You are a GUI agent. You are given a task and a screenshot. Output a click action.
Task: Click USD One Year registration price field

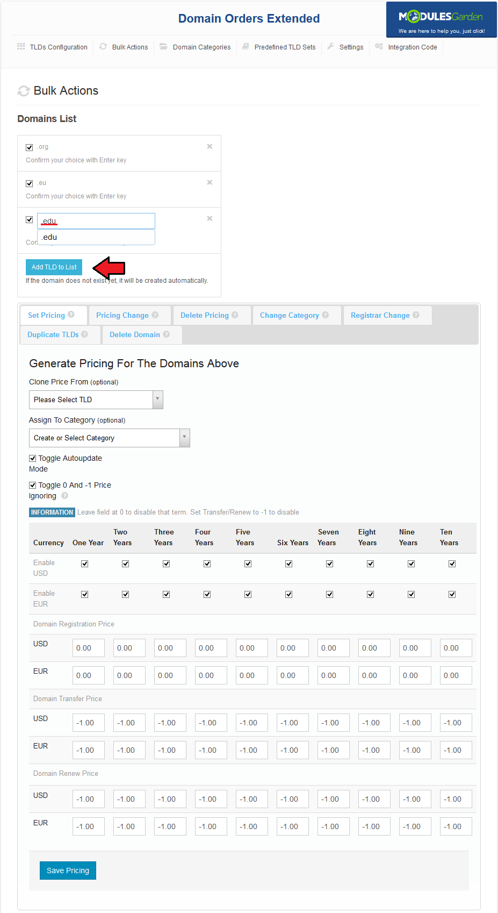click(88, 648)
